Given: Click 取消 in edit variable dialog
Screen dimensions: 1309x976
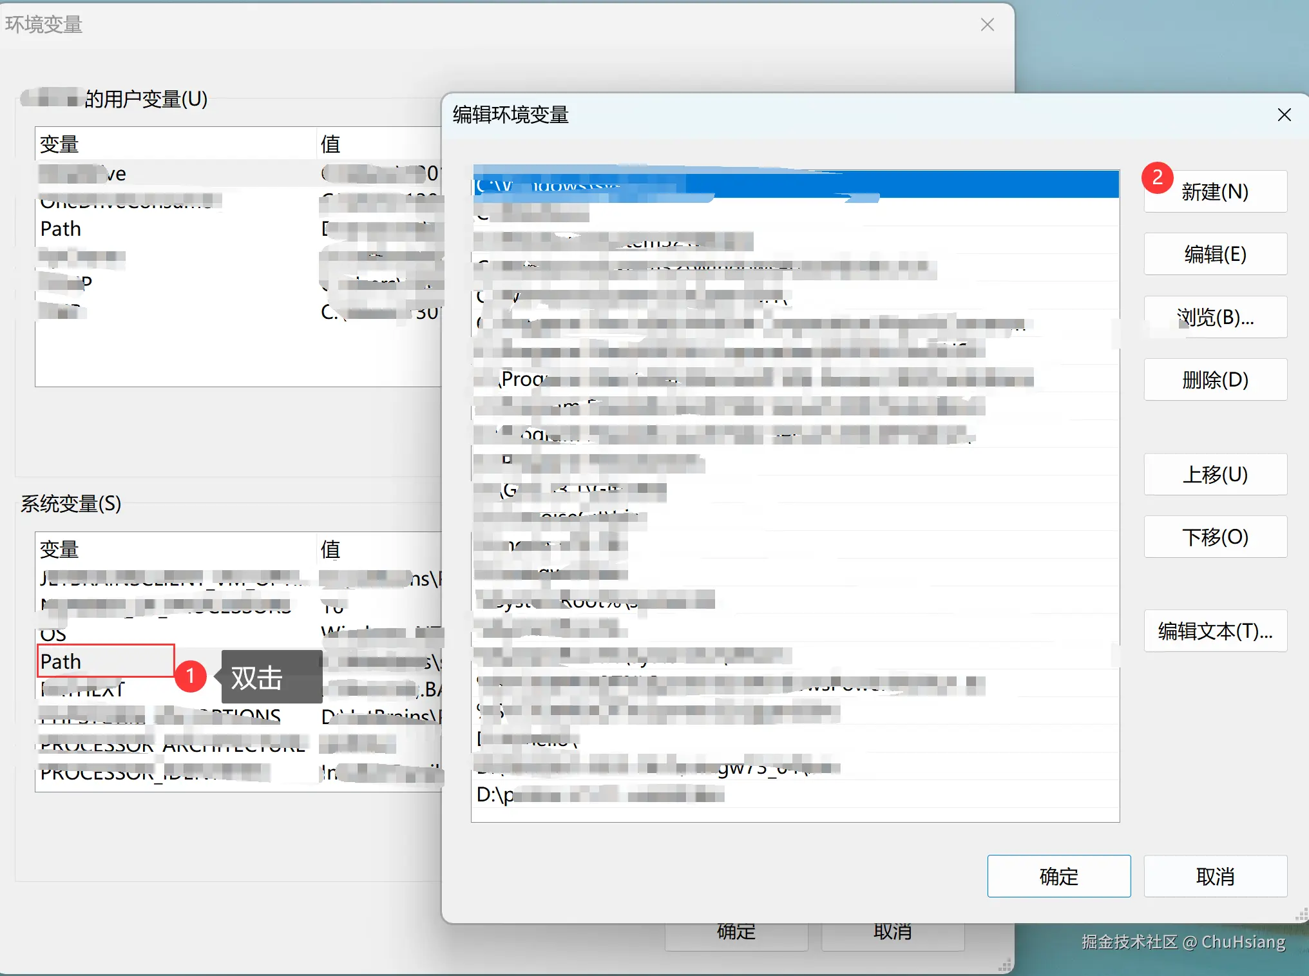Looking at the screenshot, I should (1215, 876).
